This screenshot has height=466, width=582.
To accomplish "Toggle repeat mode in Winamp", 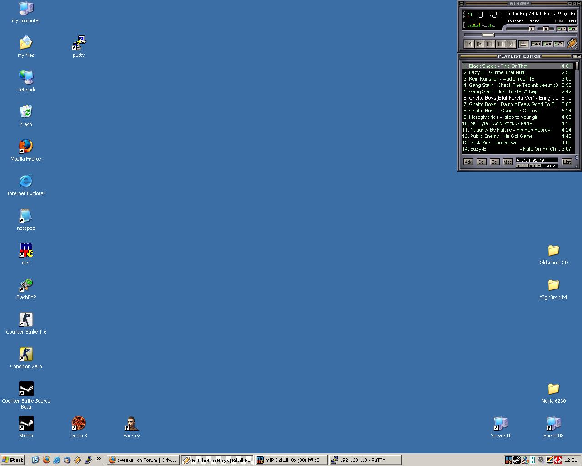I will coord(559,44).
